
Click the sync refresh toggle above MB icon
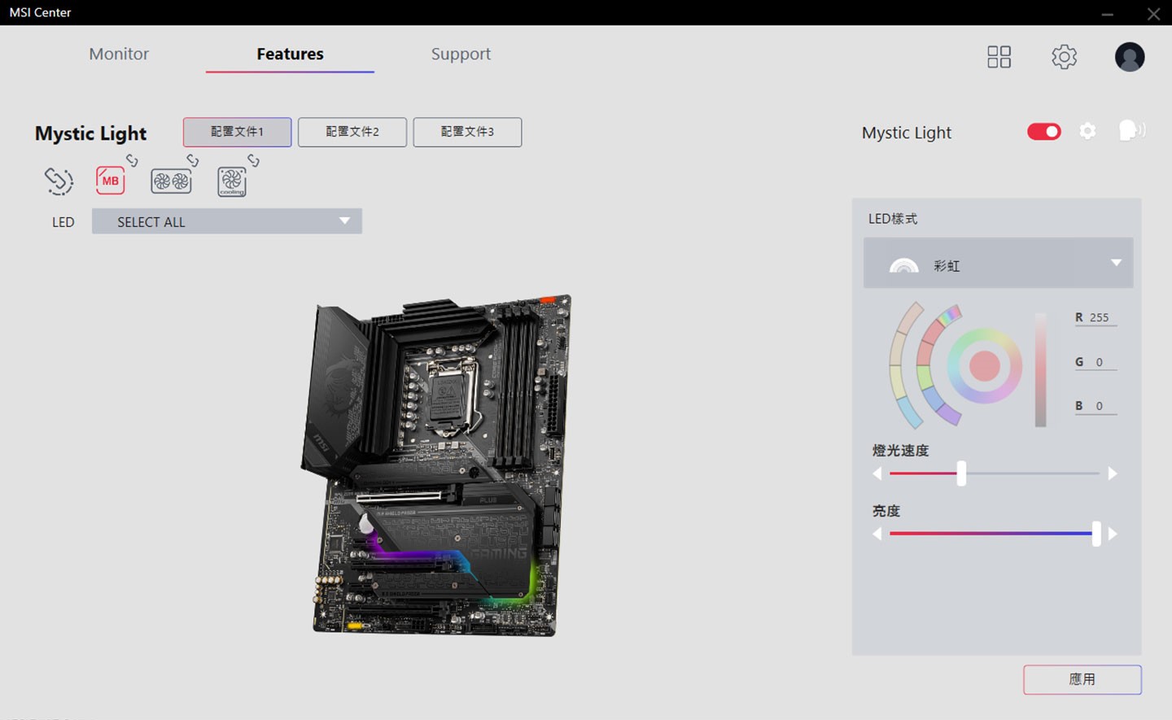pos(131,159)
